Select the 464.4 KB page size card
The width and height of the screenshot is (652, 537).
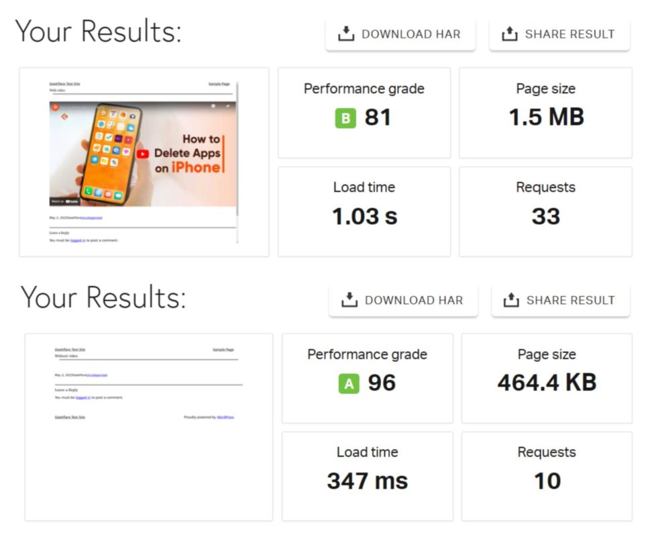click(547, 378)
